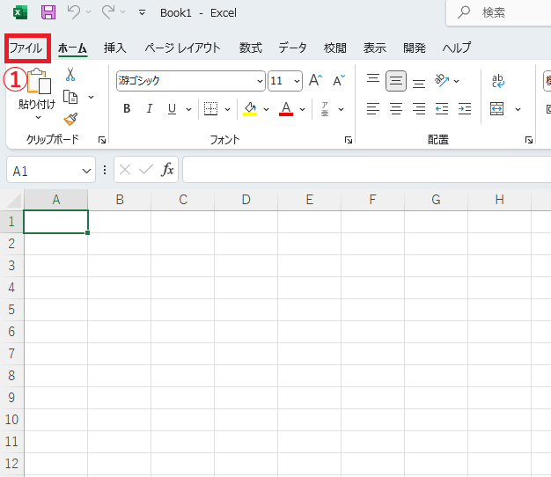Toggle Bold formatting
Image resolution: width=551 pixels, height=477 pixels.
(127, 109)
